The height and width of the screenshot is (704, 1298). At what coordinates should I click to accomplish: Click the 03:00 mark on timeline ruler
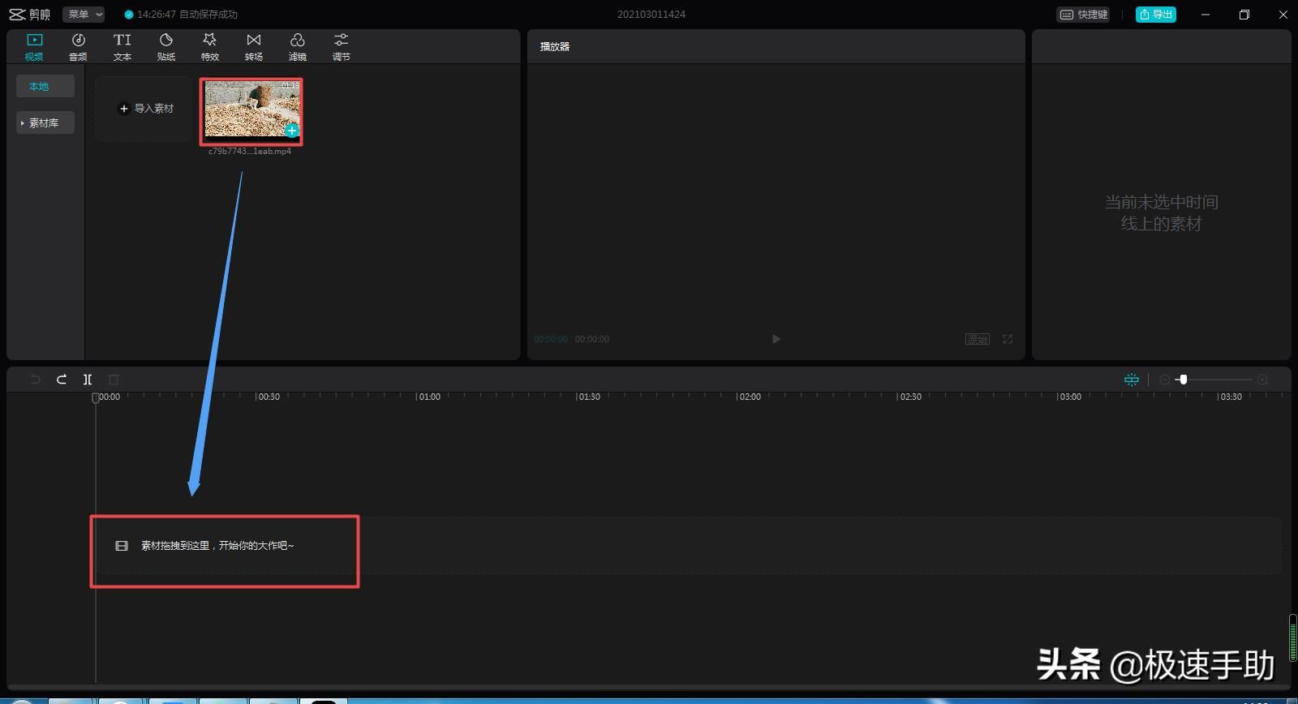click(1070, 397)
